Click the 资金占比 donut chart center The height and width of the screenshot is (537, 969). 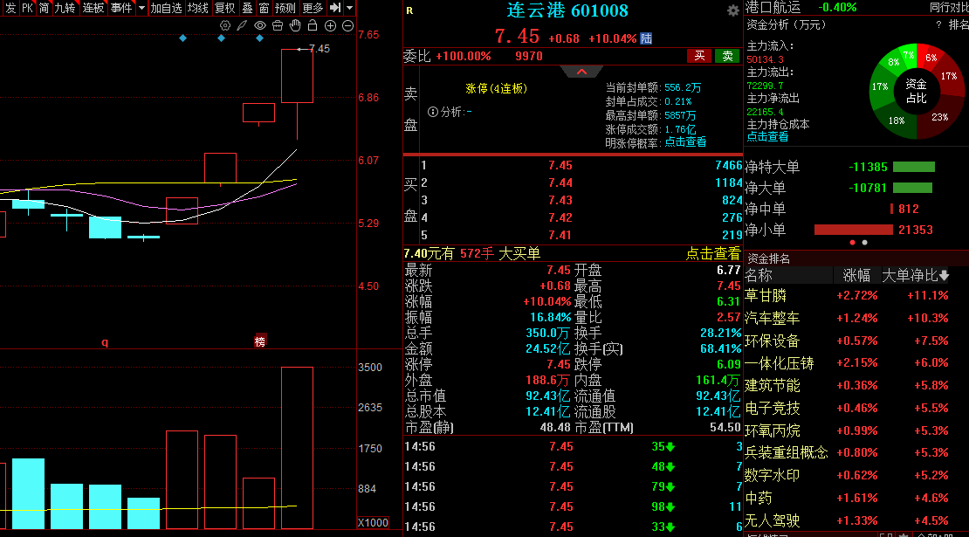pyautogui.click(x=917, y=91)
